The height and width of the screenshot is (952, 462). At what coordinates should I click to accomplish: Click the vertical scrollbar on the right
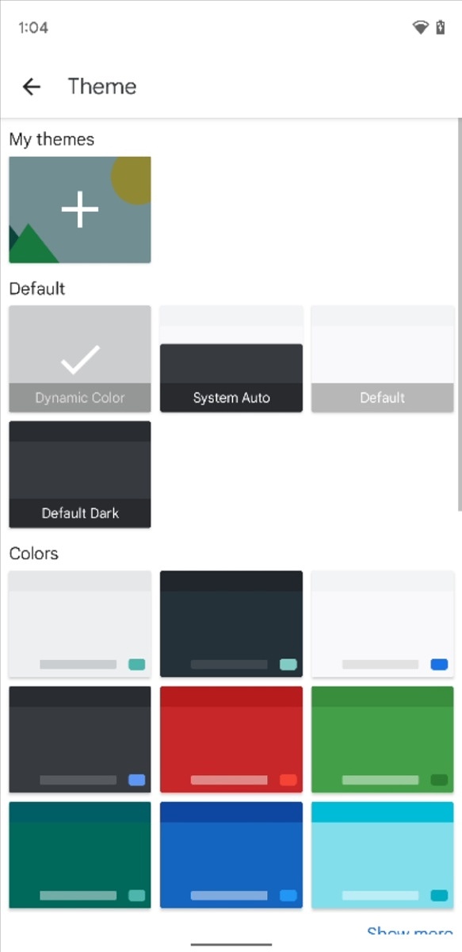click(x=460, y=315)
